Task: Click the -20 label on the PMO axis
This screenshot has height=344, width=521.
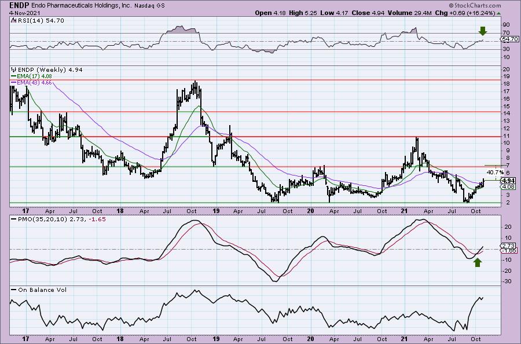Action: (x=507, y=270)
